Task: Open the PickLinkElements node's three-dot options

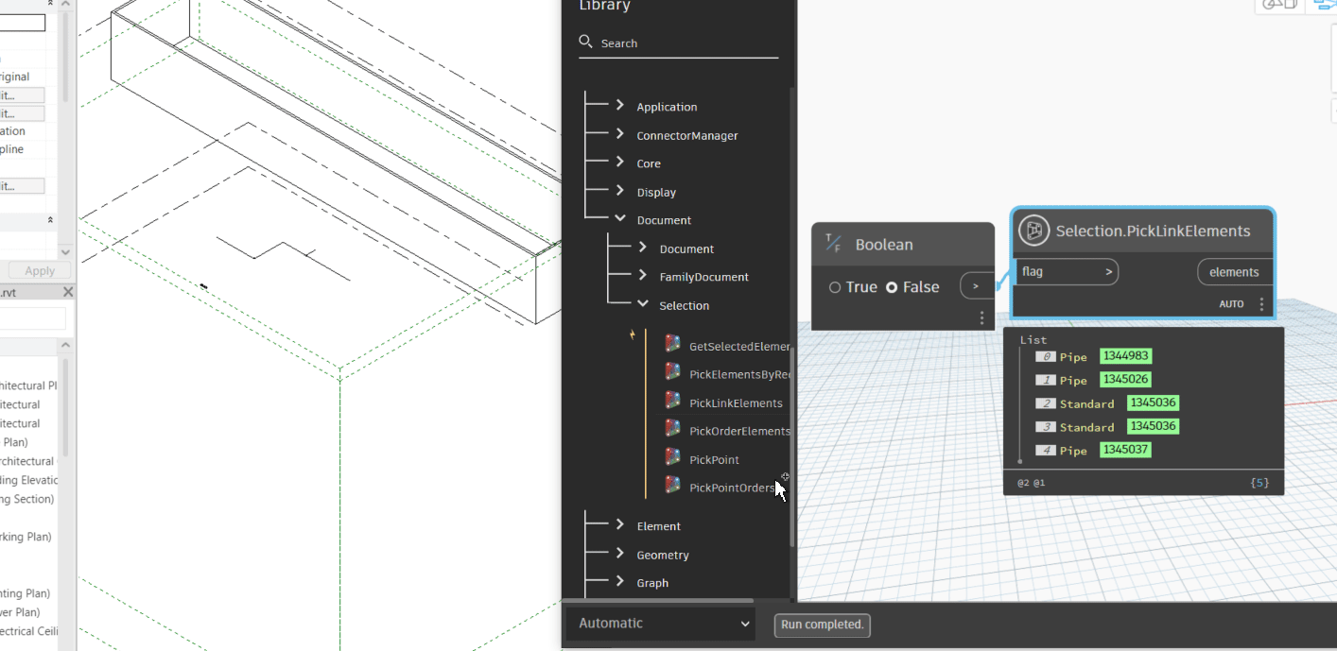Action: click(x=1261, y=304)
